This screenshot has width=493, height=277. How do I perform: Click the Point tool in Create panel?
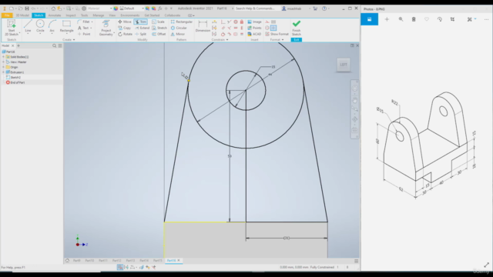pyautogui.click(x=84, y=34)
